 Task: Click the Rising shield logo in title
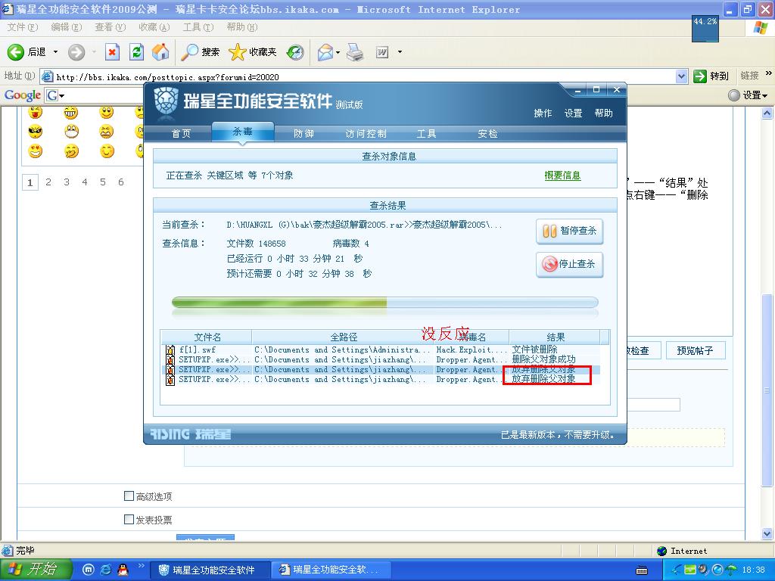pyautogui.click(x=166, y=103)
